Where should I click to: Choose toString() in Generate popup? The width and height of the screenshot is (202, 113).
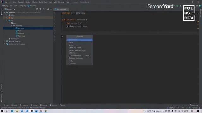80,53
